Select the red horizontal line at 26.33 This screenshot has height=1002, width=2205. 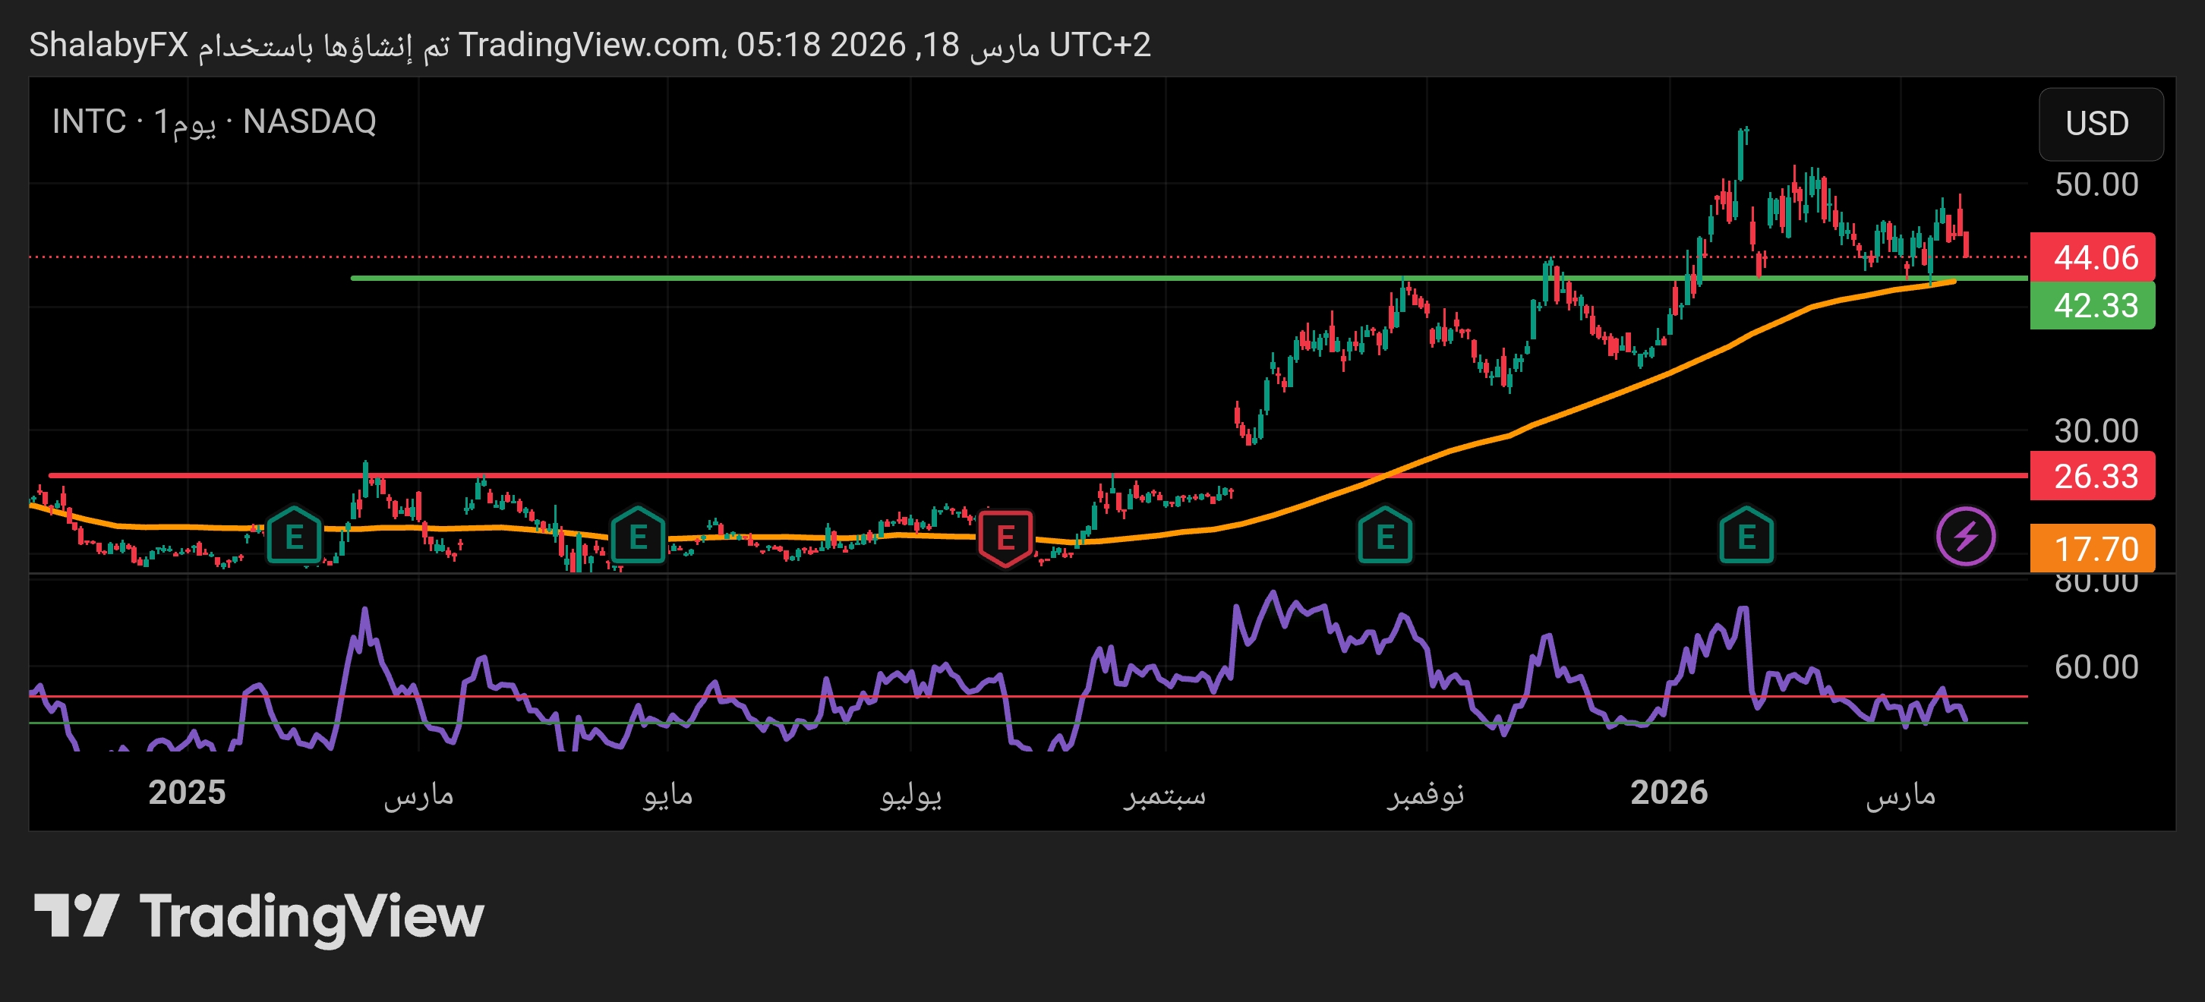tap(771, 475)
